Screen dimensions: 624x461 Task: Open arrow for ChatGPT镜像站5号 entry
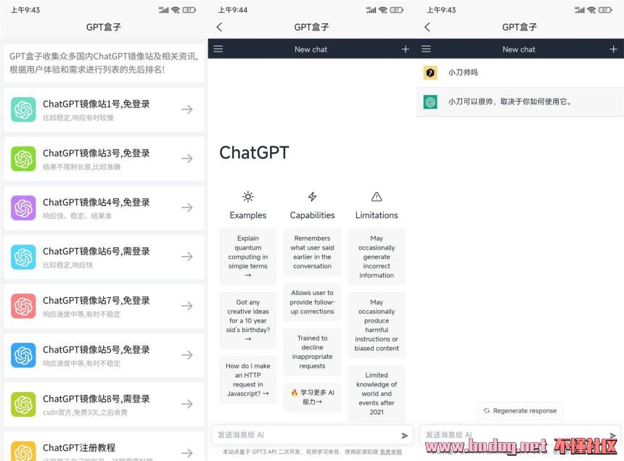pyautogui.click(x=187, y=355)
